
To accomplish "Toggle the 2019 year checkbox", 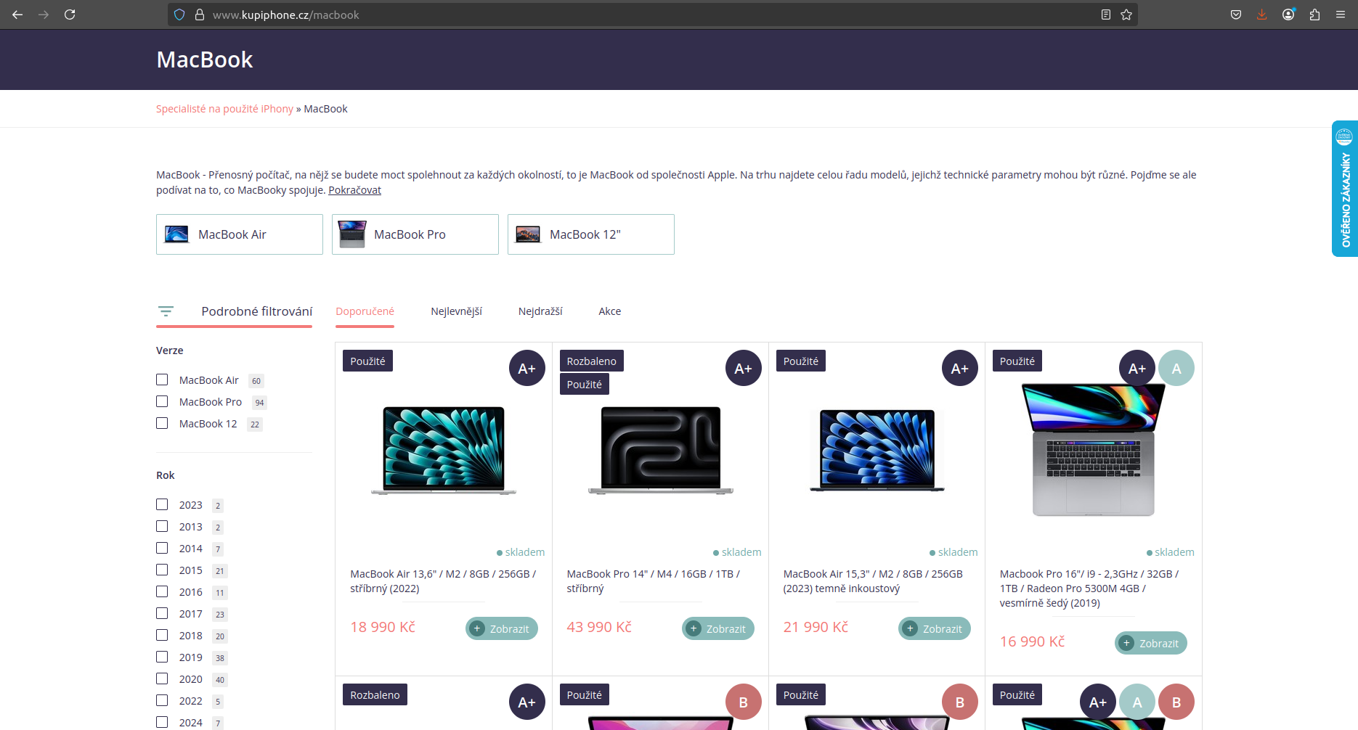I will pos(162,657).
